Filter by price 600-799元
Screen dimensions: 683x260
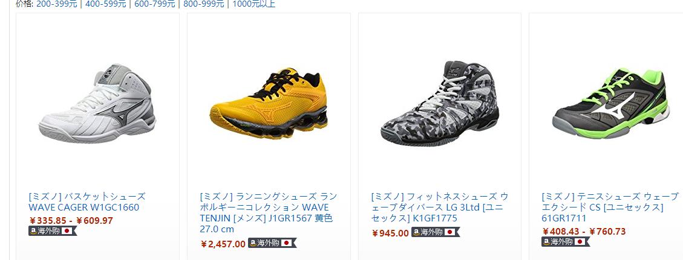(x=155, y=4)
